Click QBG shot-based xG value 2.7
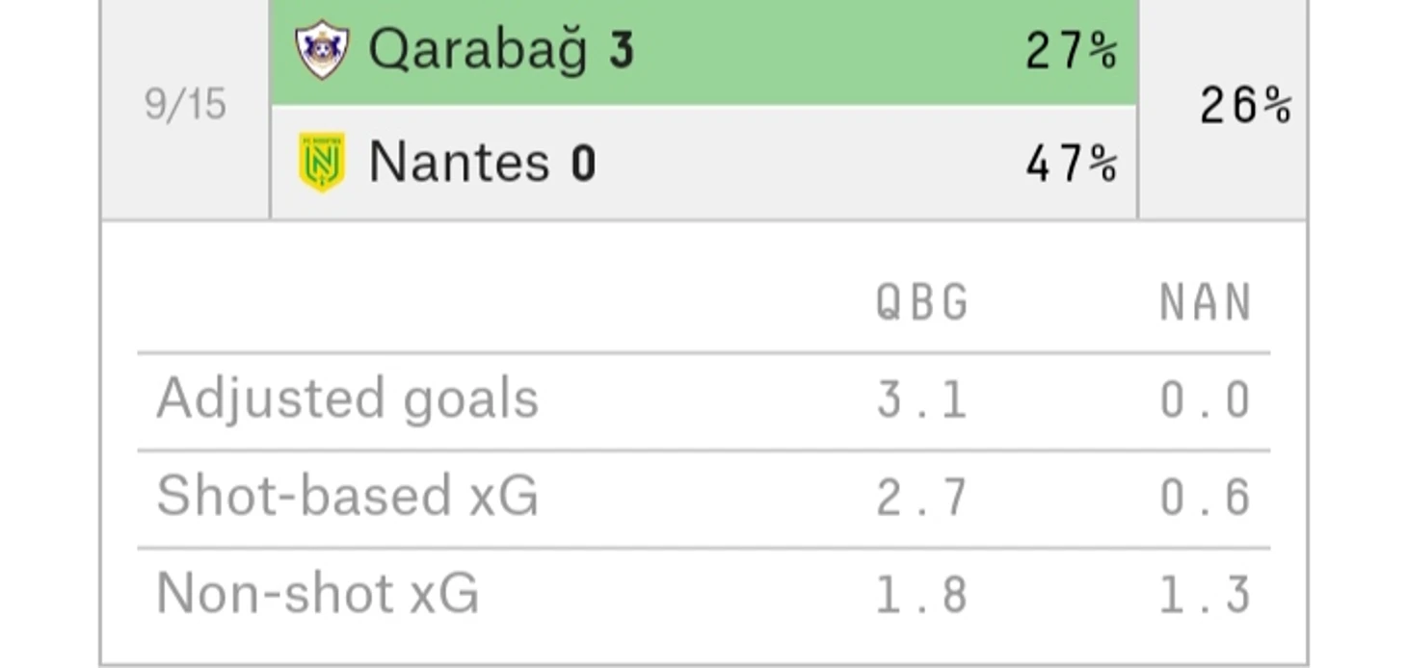Image resolution: width=1407 pixels, height=668 pixels. click(921, 498)
